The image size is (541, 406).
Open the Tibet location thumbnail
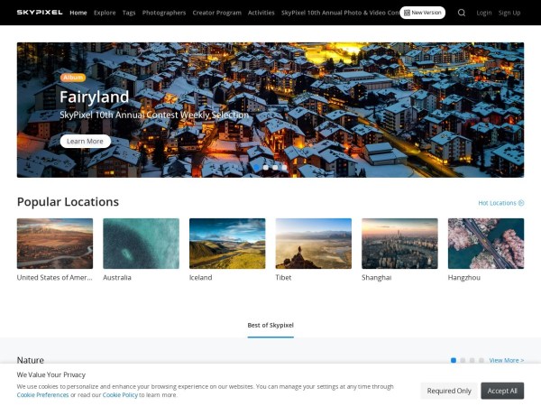313,244
